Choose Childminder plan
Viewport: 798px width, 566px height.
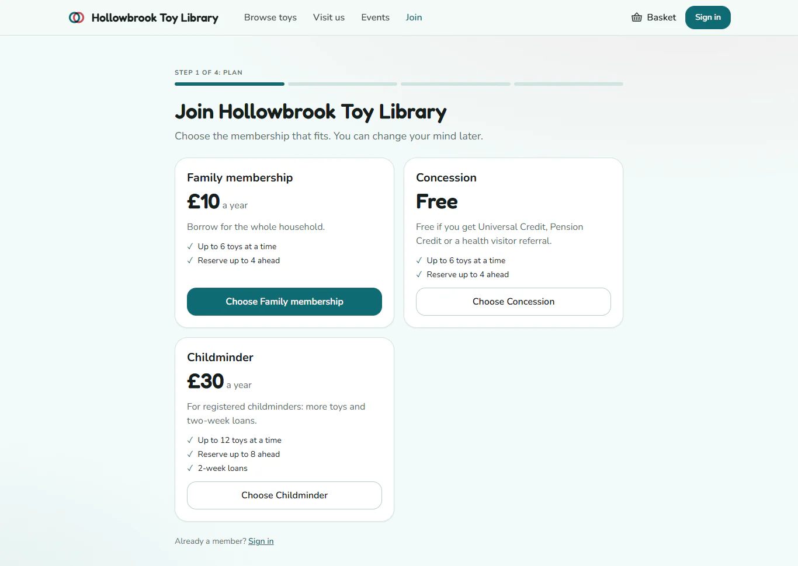click(x=284, y=495)
